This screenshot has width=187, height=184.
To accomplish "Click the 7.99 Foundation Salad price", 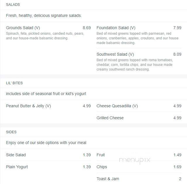I will 177,28.
